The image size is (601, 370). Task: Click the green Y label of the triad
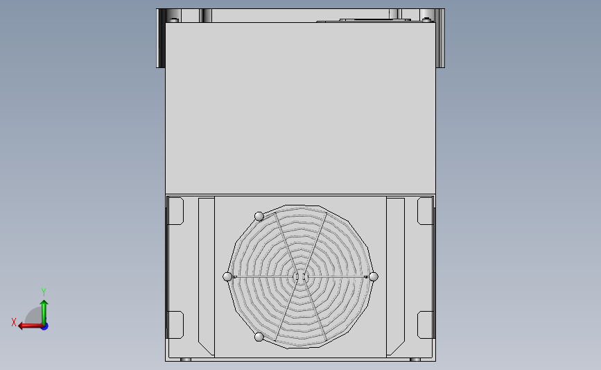[x=44, y=292]
